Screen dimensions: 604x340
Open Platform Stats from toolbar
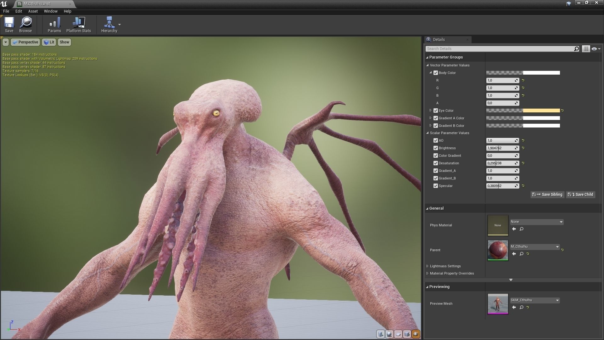[x=78, y=23]
